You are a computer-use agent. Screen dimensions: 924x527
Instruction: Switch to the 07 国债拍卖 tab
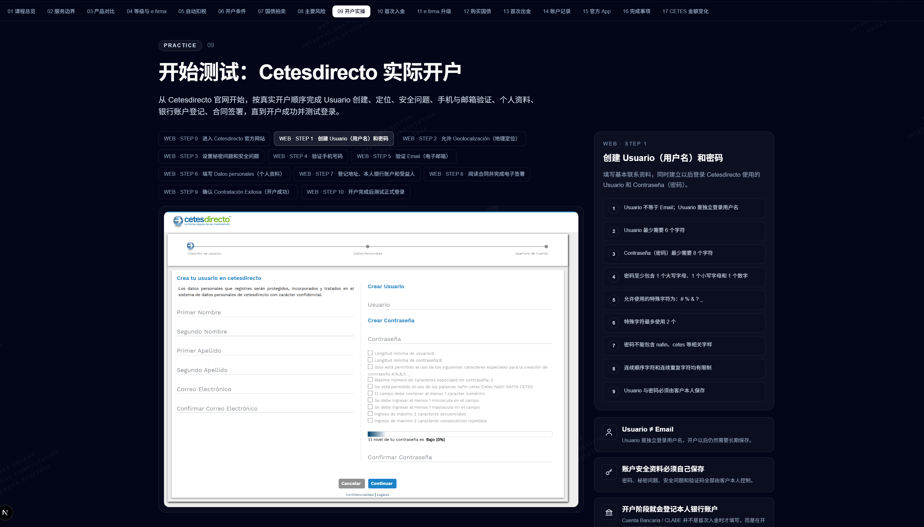click(272, 11)
